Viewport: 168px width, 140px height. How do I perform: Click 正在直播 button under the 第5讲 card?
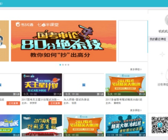coord(13,103)
